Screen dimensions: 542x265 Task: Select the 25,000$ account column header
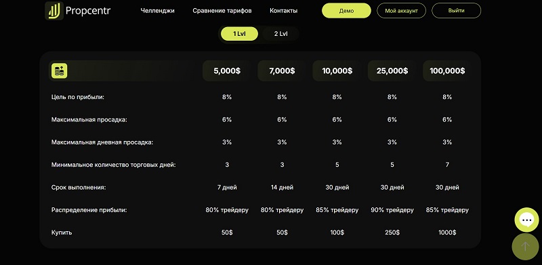(392, 71)
